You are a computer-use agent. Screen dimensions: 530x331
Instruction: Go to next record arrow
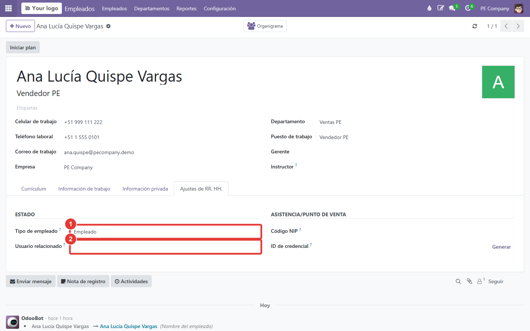518,26
